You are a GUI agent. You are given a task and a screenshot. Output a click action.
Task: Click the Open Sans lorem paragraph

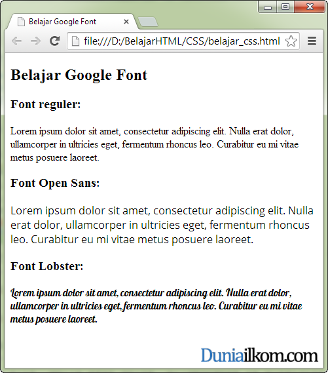pyautogui.click(x=162, y=225)
